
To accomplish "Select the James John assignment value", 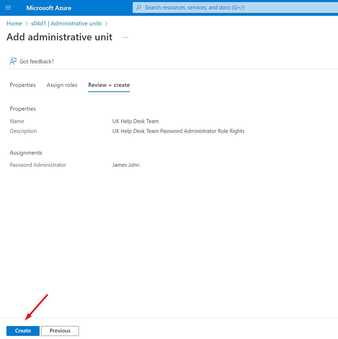I will (x=126, y=165).
